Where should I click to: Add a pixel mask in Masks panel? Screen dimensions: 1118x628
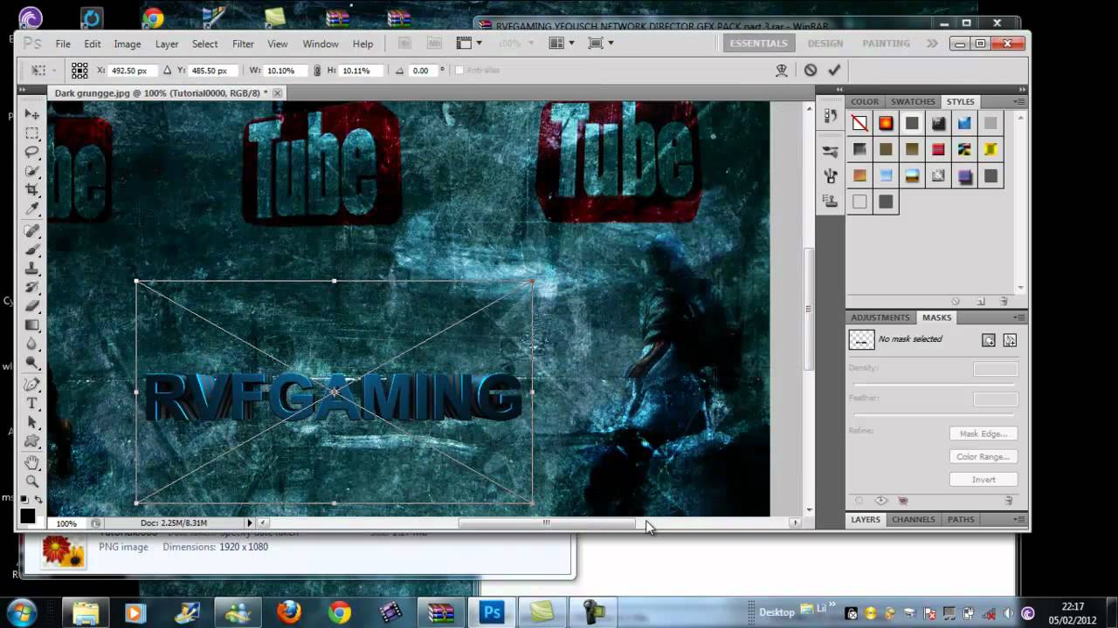point(989,340)
